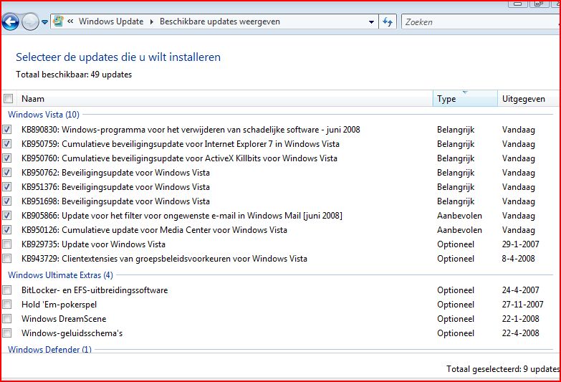The width and height of the screenshot is (561, 382).
Task: Open the recent pages dropdown arrow
Action: click(44, 22)
